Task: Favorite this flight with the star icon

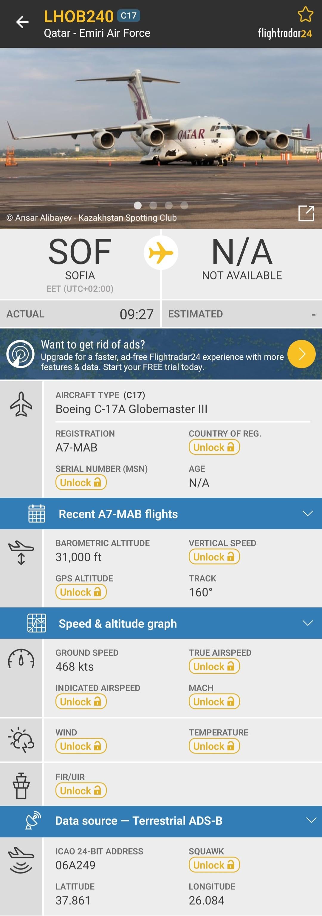Action: tap(305, 15)
